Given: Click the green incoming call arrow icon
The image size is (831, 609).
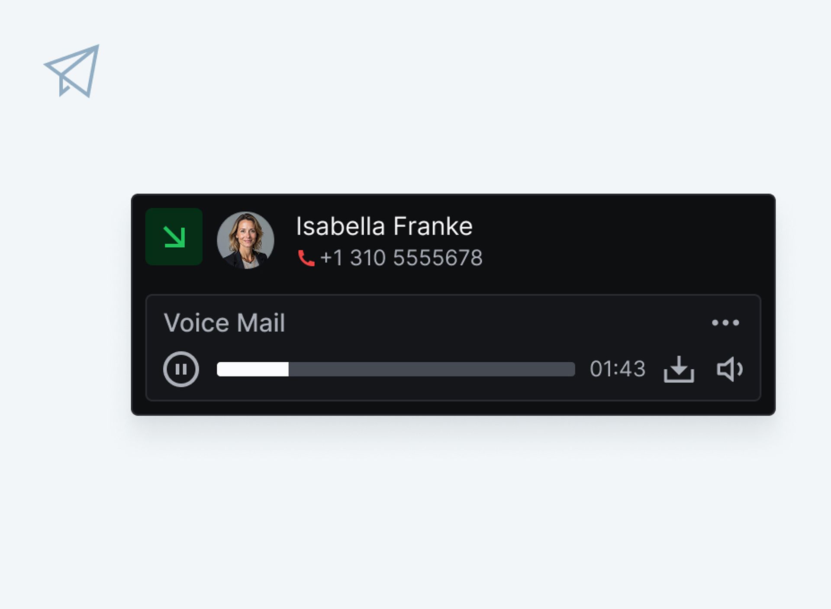Looking at the screenshot, I should [x=174, y=237].
